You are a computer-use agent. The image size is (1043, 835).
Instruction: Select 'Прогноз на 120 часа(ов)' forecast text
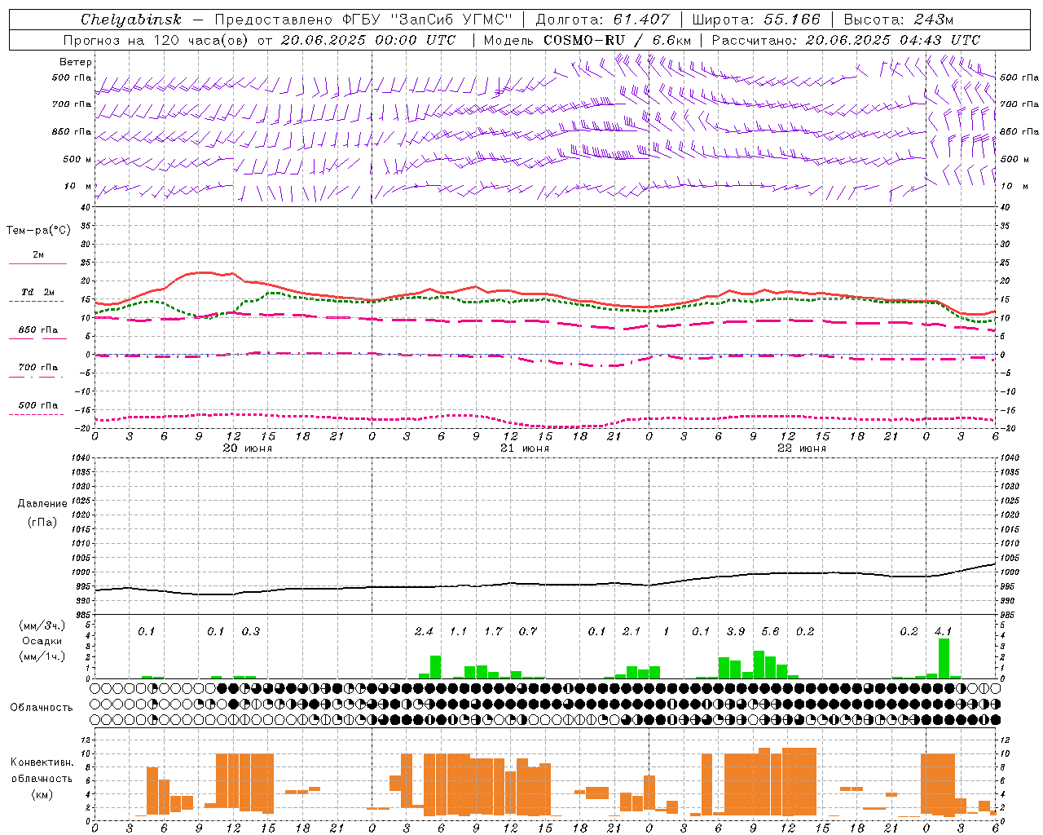coord(157,40)
